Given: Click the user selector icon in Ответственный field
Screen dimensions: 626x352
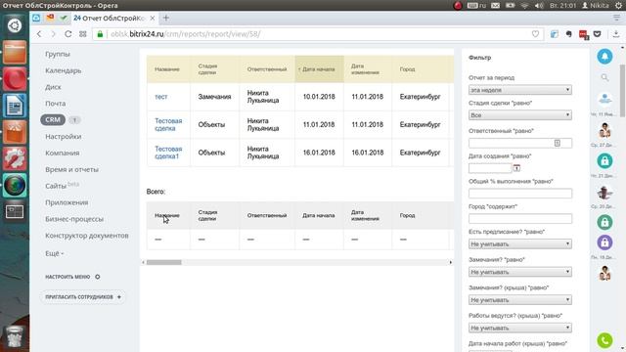Looking at the screenshot, I should (x=558, y=143).
